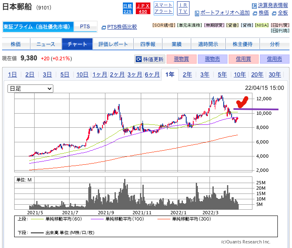Click the 信用買 button
This screenshot has height=248, width=292.
(x=243, y=59)
